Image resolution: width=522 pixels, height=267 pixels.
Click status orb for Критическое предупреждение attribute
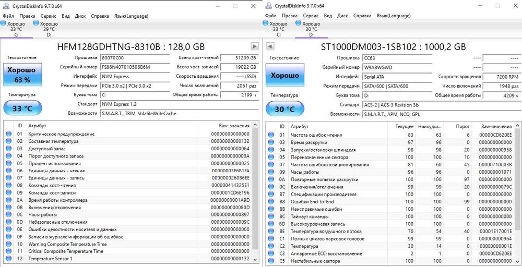pyautogui.click(x=8, y=134)
